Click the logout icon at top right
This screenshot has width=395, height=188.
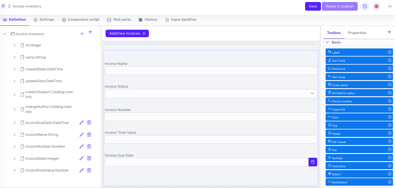(390, 6)
